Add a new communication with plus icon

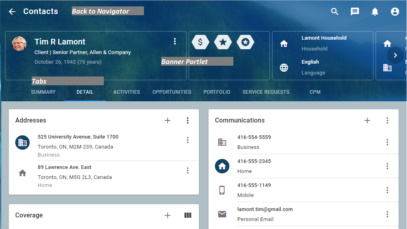[367, 121]
